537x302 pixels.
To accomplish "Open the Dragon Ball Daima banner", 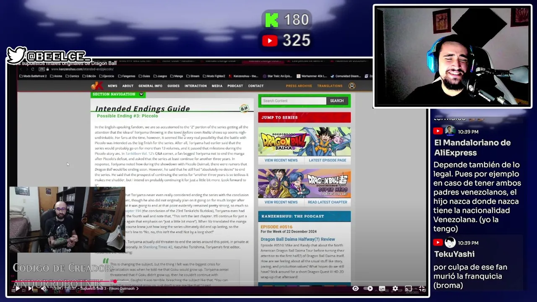I will pos(304,141).
